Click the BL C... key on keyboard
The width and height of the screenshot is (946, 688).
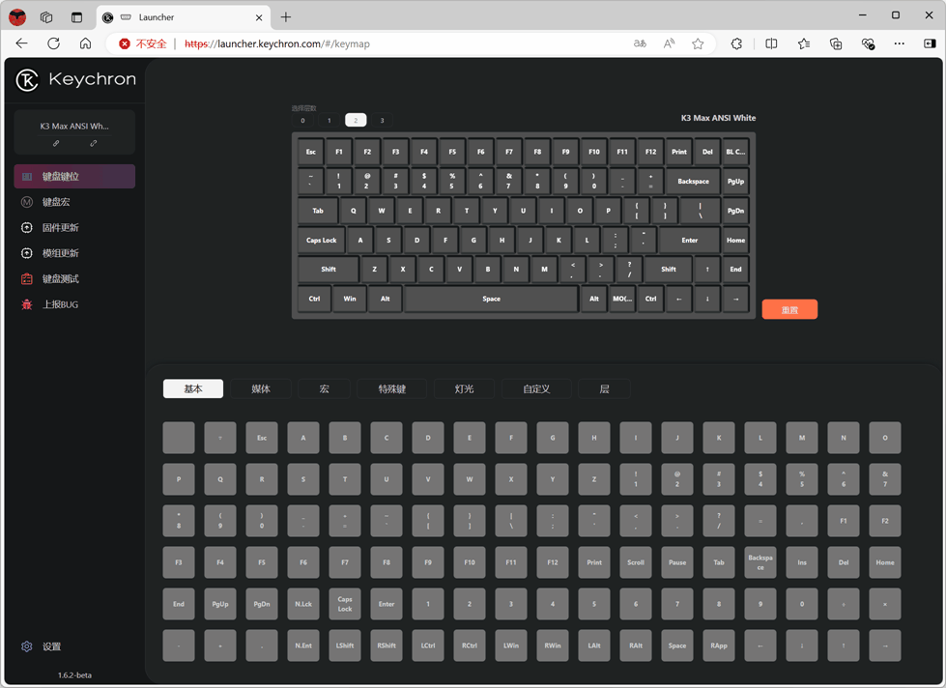(x=735, y=152)
